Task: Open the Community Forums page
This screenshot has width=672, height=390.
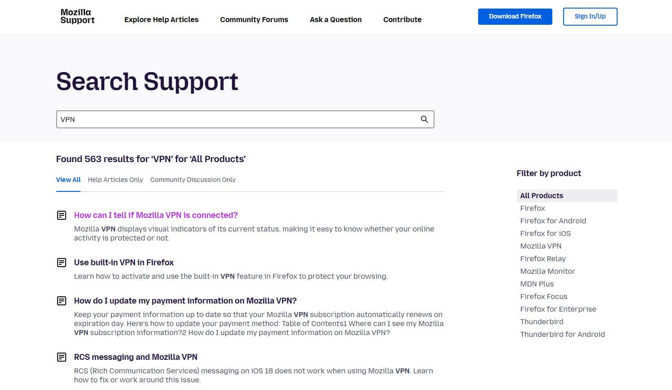Action: click(x=254, y=19)
